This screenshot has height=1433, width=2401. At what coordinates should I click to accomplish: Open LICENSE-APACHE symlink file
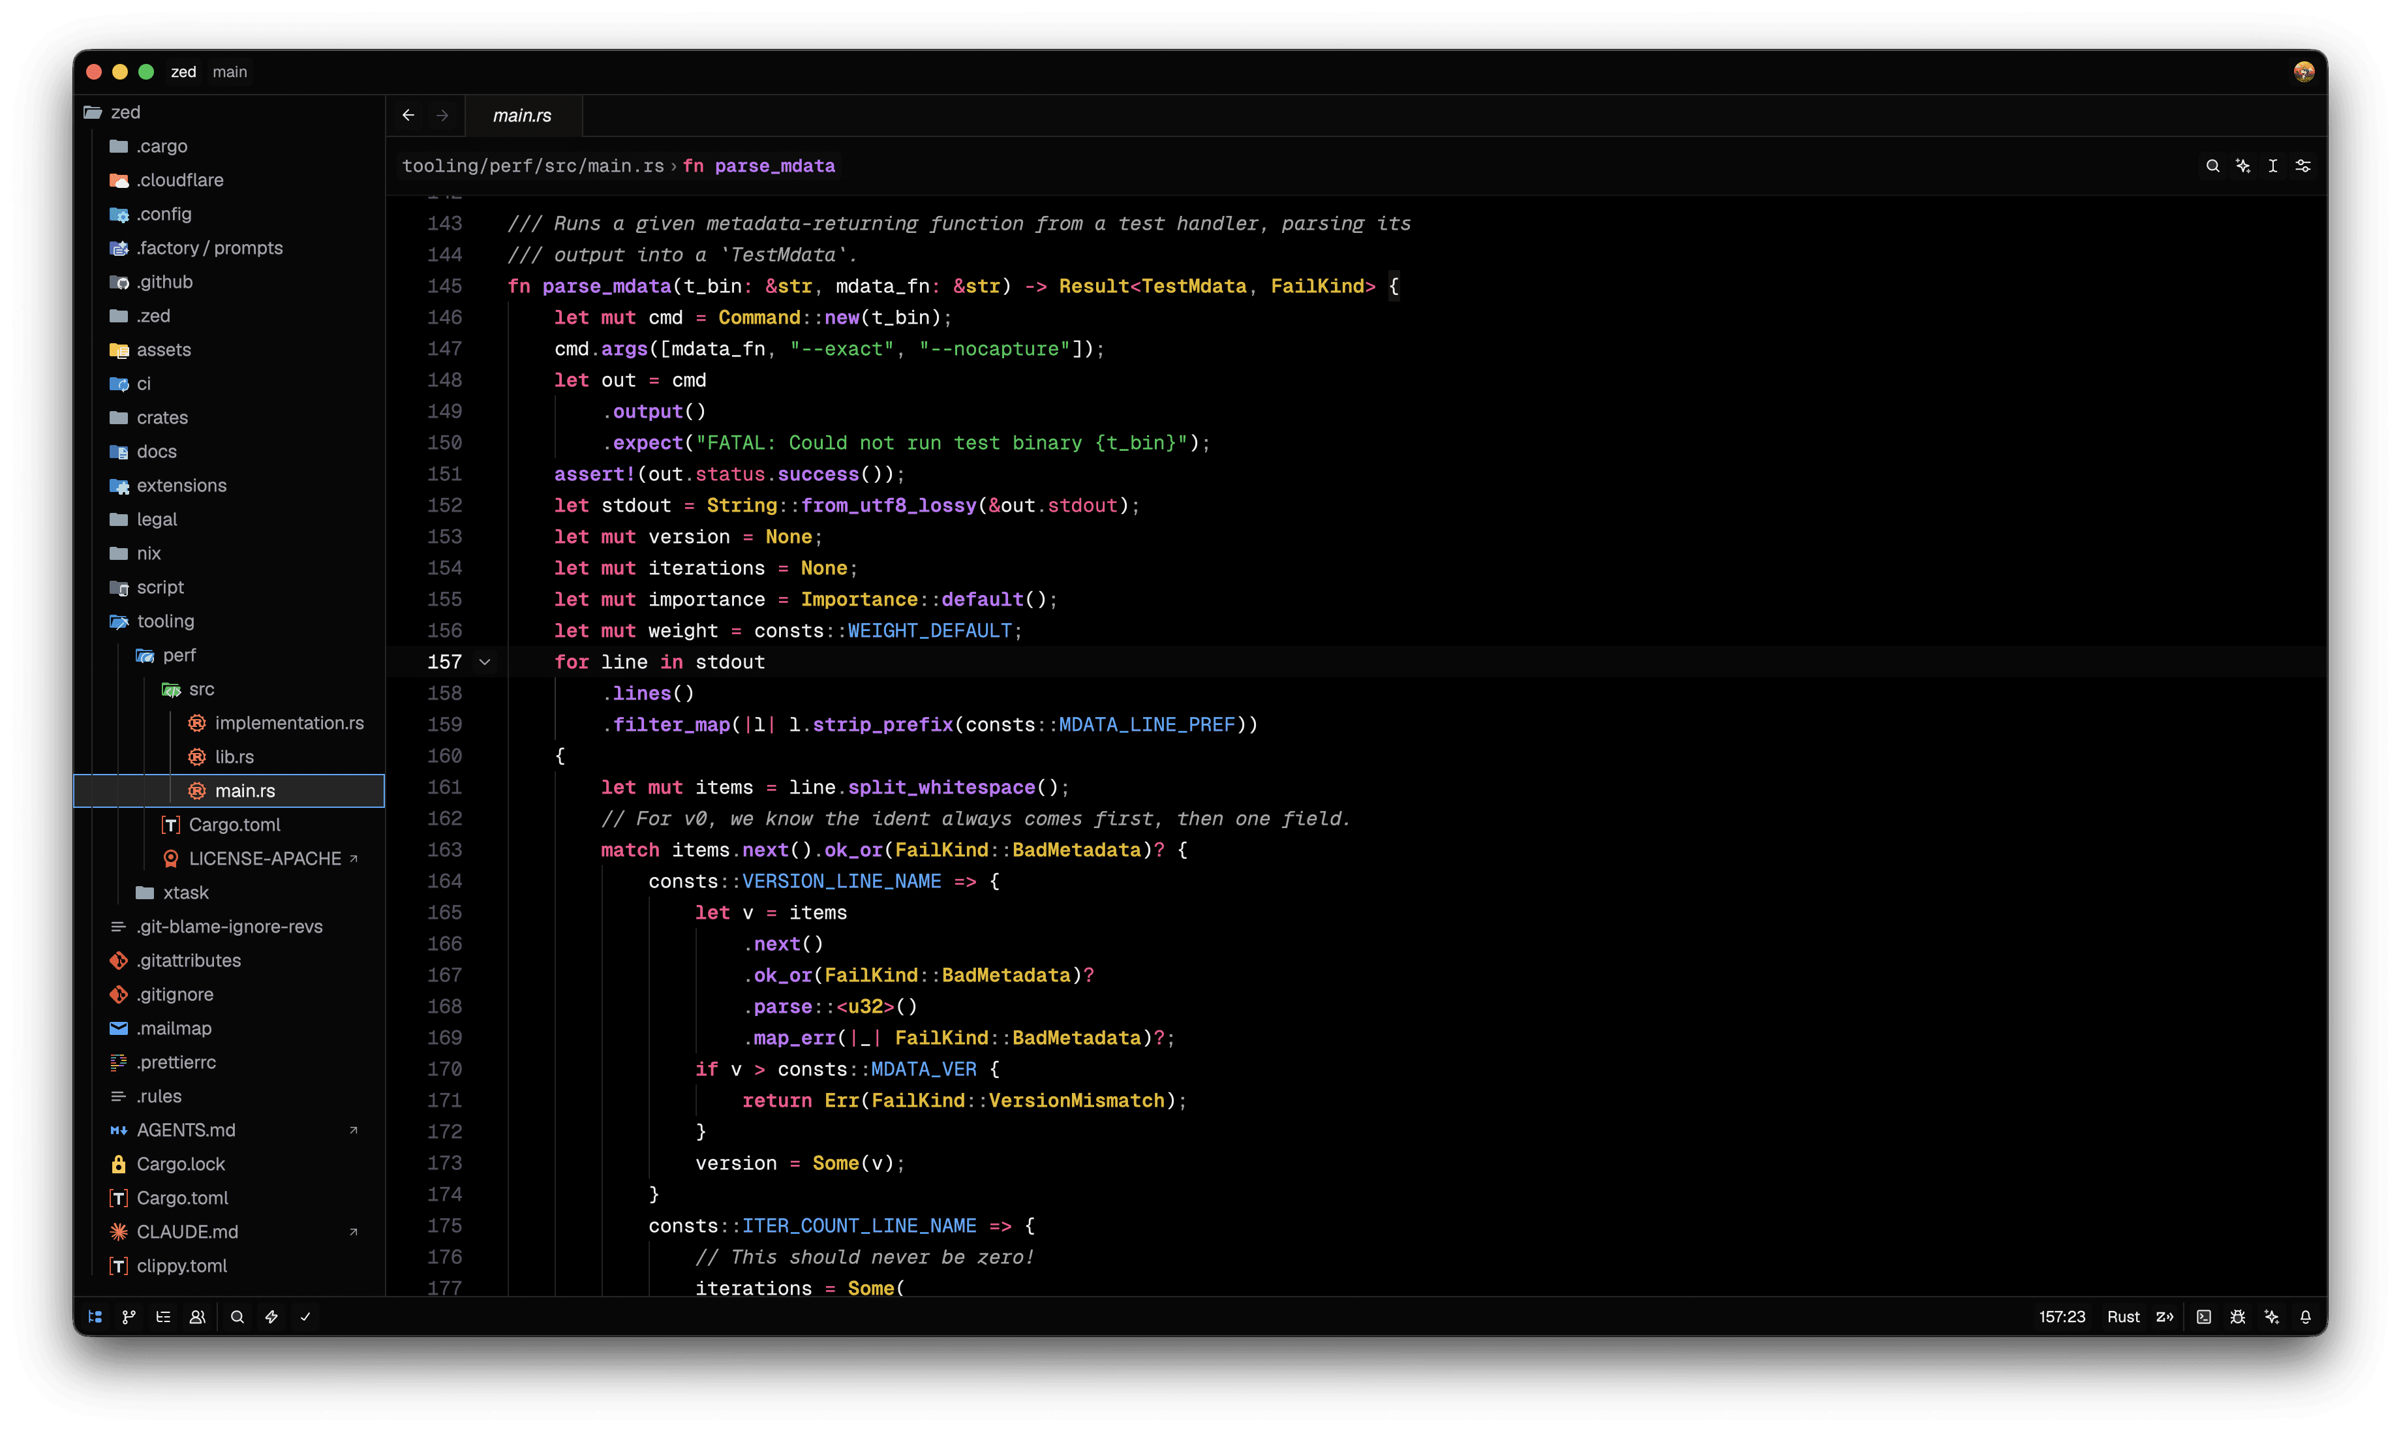click(x=230, y=859)
